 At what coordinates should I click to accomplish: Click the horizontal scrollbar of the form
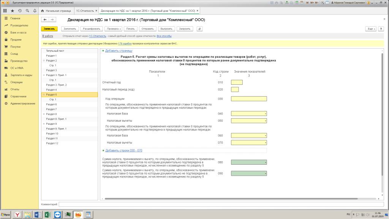pos(231,198)
